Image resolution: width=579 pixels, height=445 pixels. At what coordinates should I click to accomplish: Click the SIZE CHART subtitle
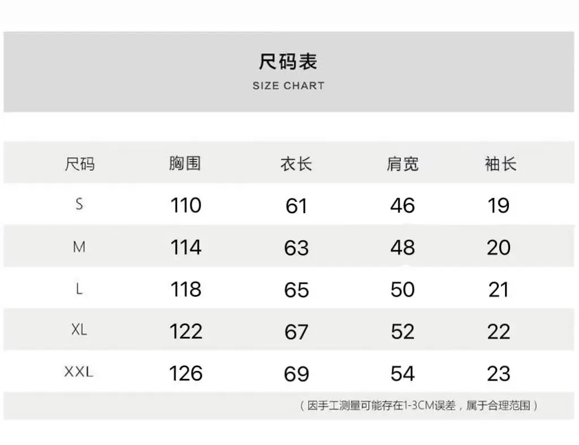(288, 86)
